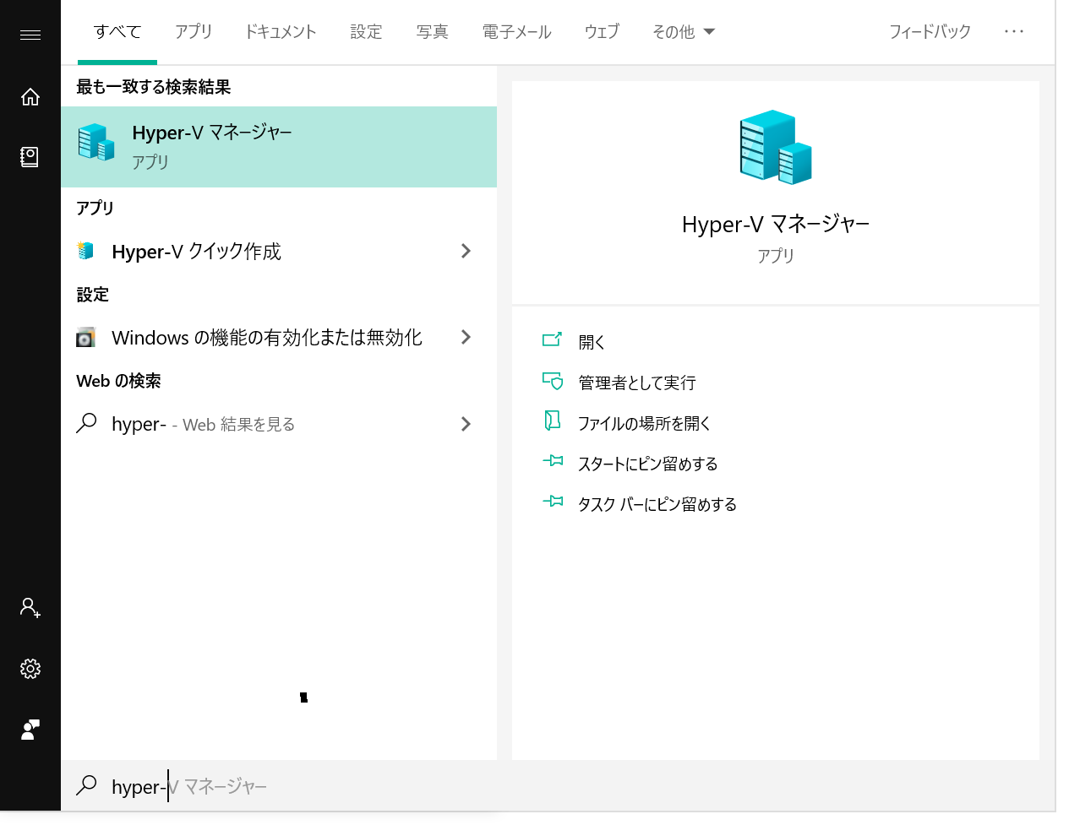Select the Hyper-V クイック作成 result

click(279, 252)
